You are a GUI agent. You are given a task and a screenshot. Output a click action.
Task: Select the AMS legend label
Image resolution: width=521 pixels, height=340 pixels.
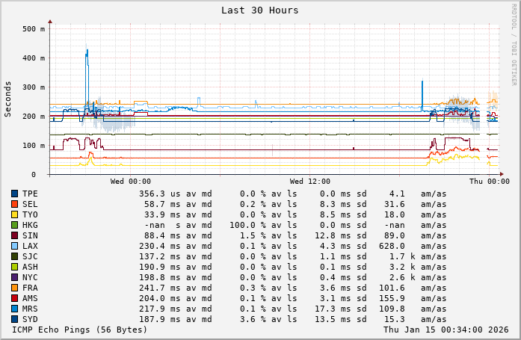(30, 298)
